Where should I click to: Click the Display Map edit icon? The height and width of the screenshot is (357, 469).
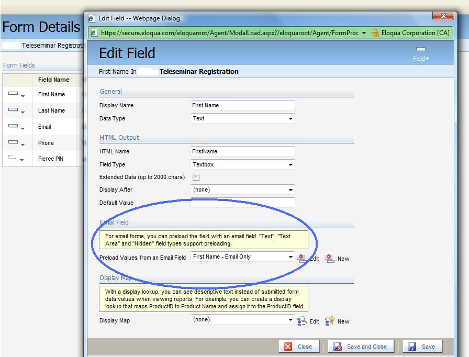pos(302,321)
